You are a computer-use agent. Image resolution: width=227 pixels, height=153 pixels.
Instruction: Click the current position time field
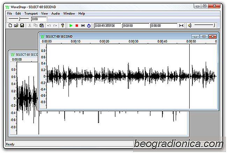point(108,25)
